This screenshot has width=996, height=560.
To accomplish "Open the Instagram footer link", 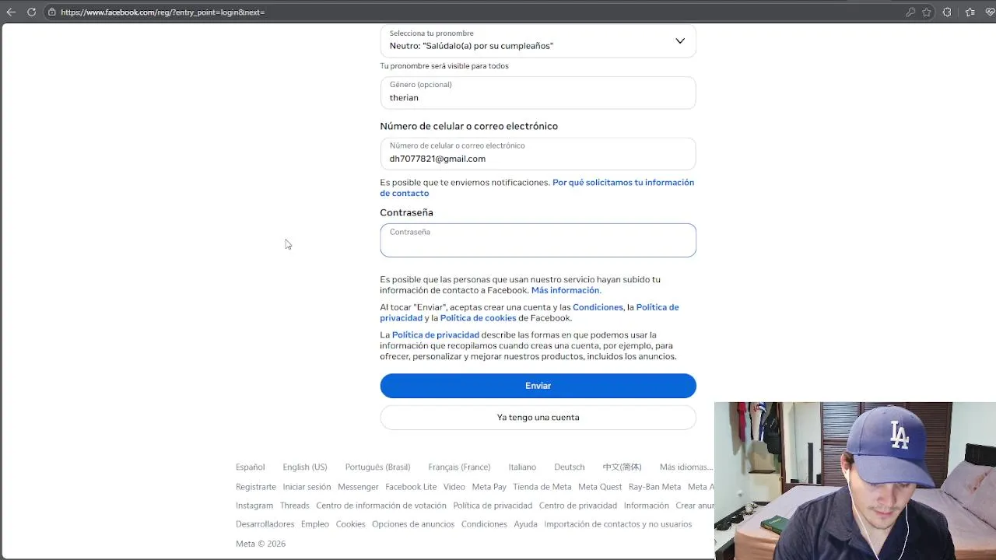I will (x=254, y=506).
